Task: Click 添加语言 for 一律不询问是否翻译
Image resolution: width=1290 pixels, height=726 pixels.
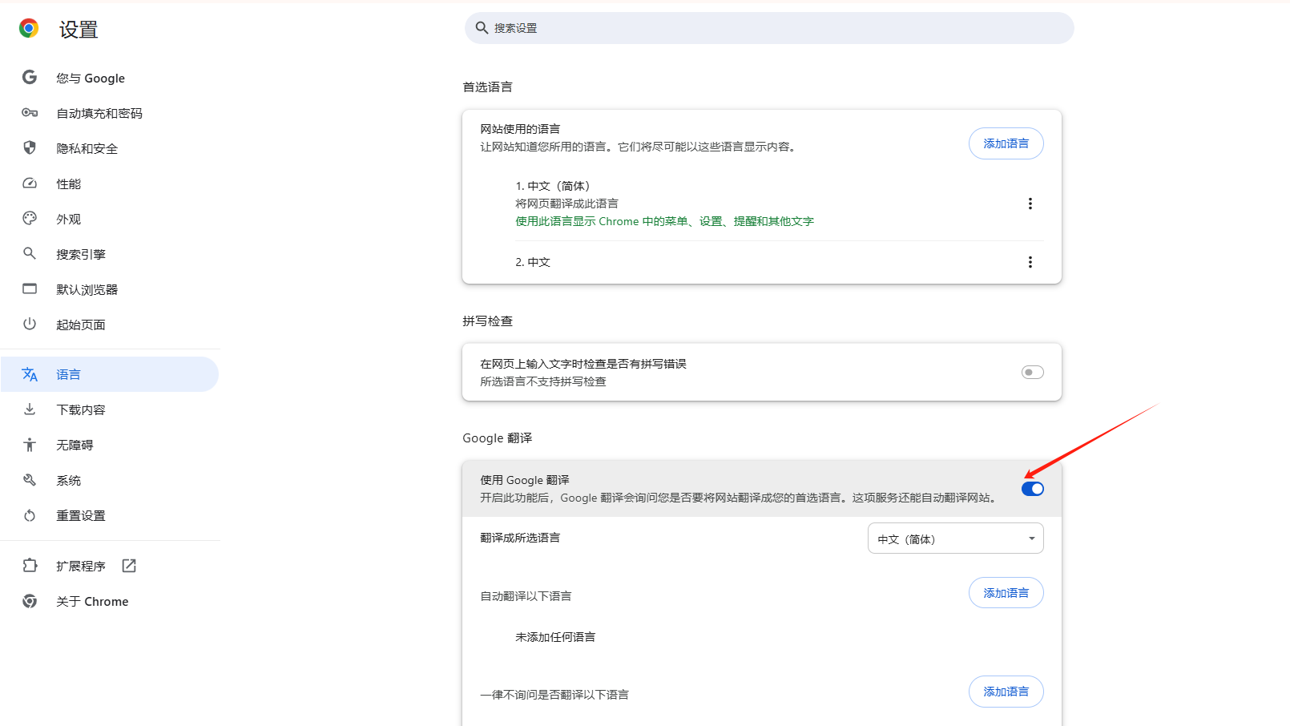Action: (1006, 692)
